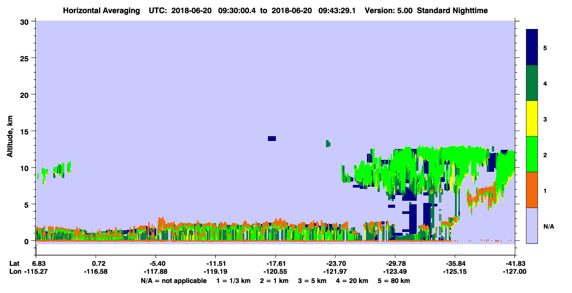Click the altitude tick label 15
The image size is (572, 293).
pyautogui.click(x=26, y=131)
